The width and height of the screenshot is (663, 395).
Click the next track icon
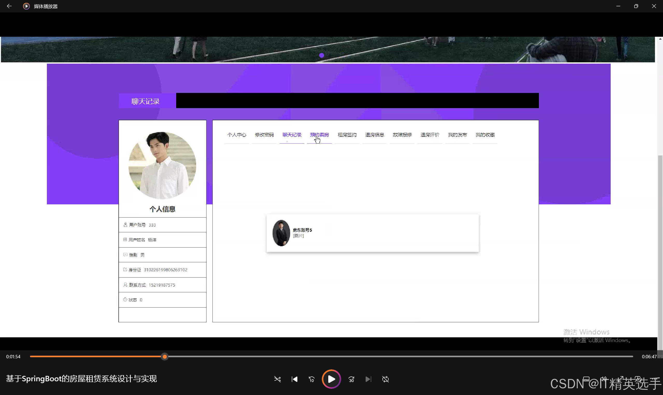click(368, 379)
